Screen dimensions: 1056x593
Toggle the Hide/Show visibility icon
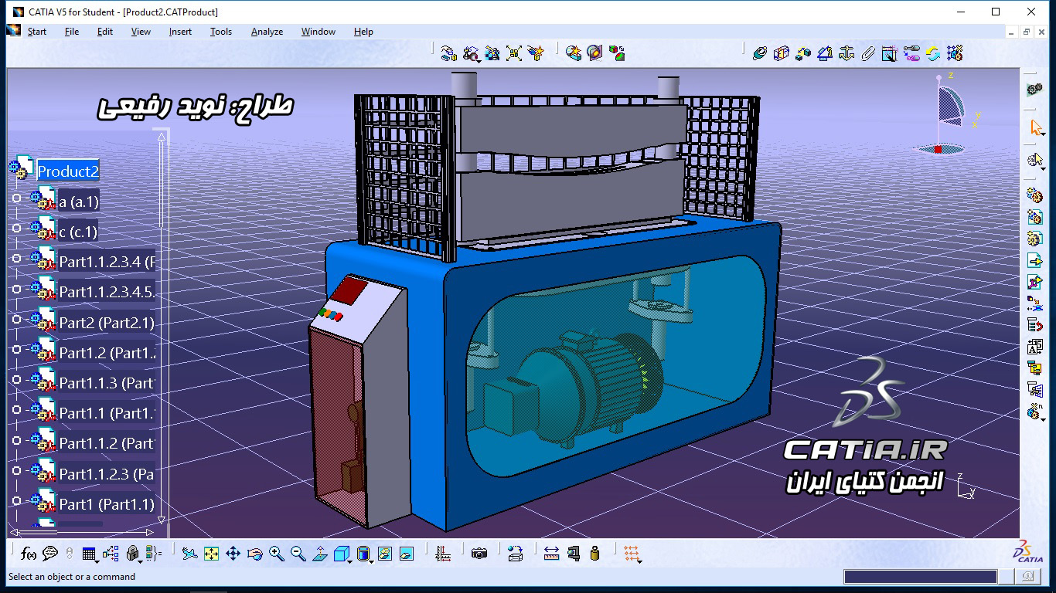tap(385, 554)
